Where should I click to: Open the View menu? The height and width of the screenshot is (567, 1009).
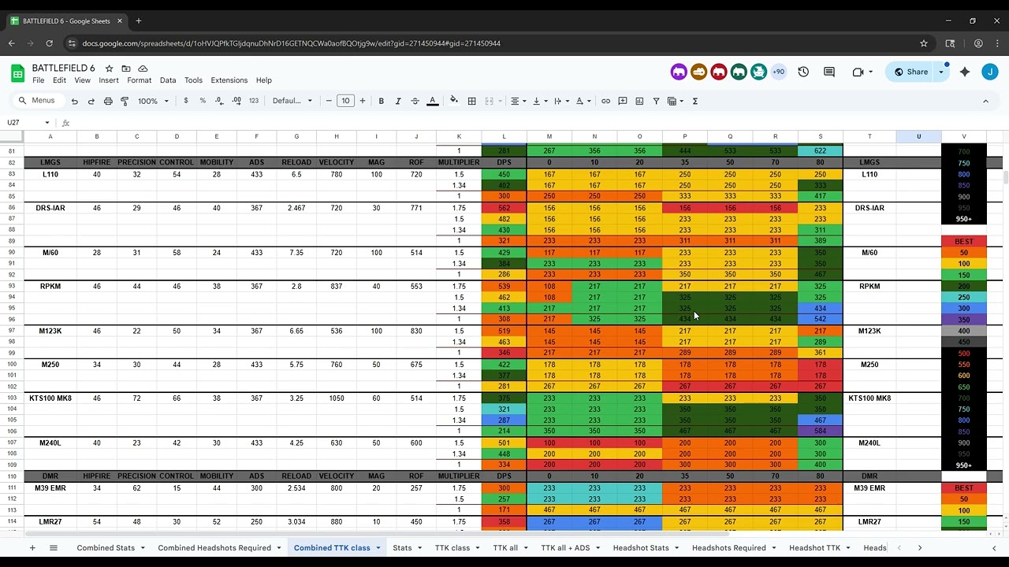(83, 80)
